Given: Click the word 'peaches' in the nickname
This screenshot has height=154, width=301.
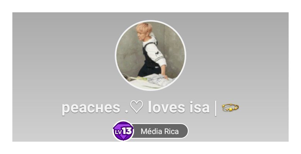Looking at the screenshot, I should (x=91, y=108).
